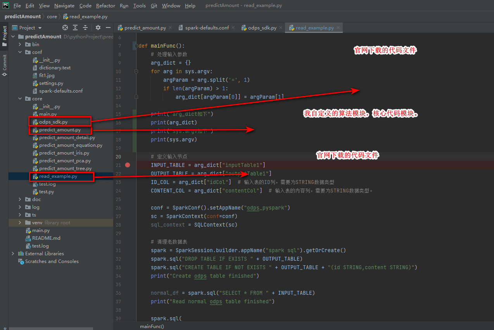This screenshot has width=494, height=330.
Task: Click mainFunc() breadcrumb at editor bottom
Action: pos(152,327)
